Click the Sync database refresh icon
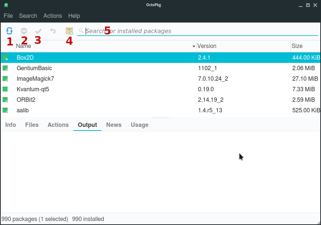 click(9, 31)
